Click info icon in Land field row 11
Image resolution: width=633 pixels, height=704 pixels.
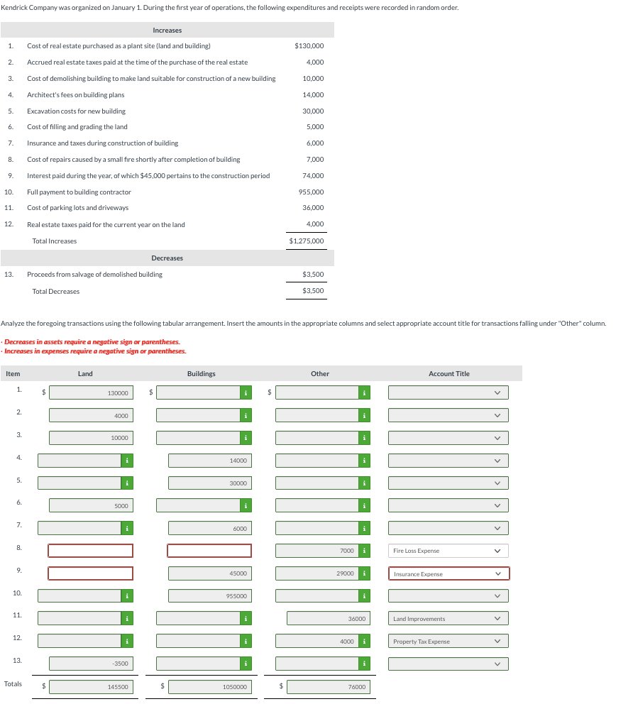[127, 619]
